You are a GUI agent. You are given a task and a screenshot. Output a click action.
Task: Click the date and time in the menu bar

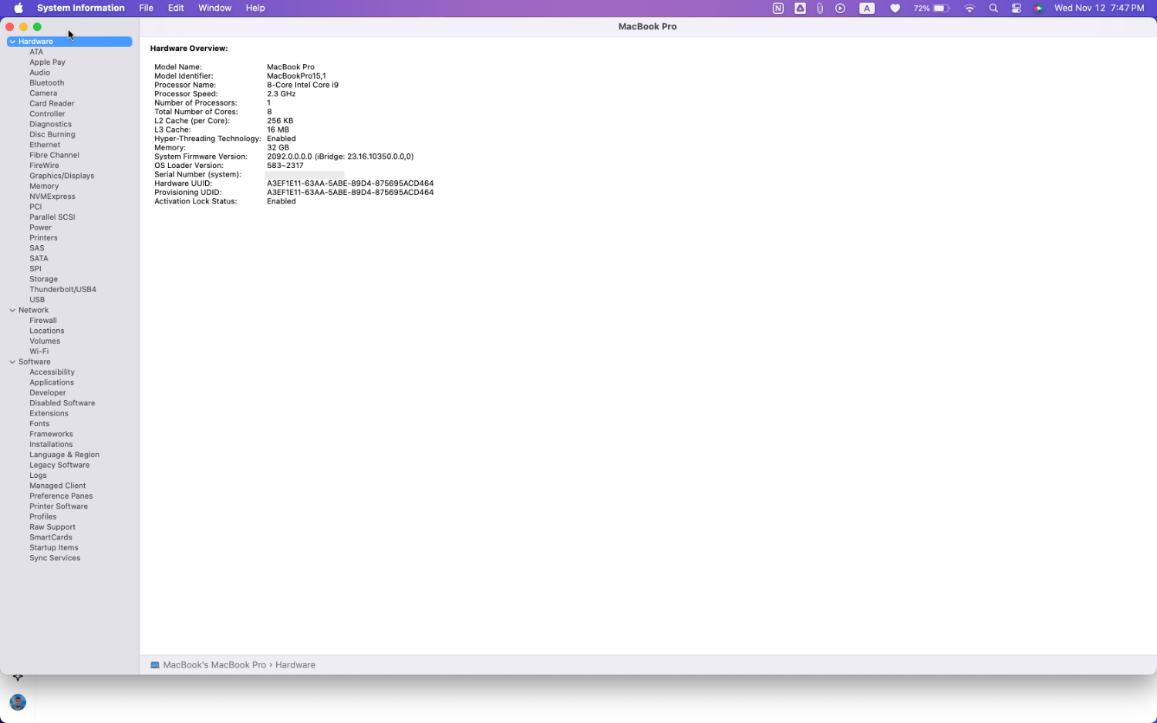coord(1098,8)
